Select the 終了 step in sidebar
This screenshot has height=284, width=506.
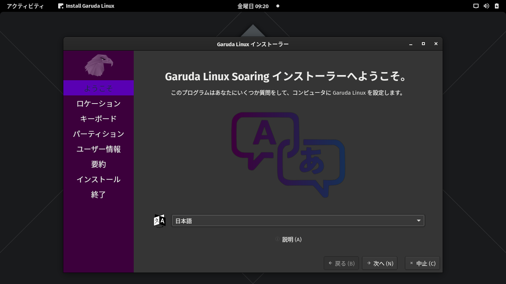coord(99,195)
